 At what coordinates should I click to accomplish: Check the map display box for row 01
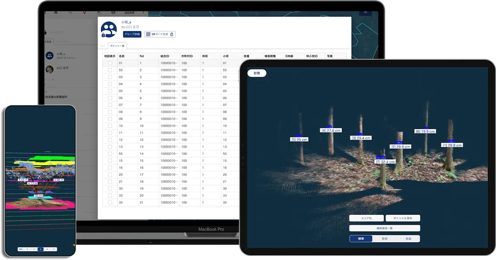110,63
